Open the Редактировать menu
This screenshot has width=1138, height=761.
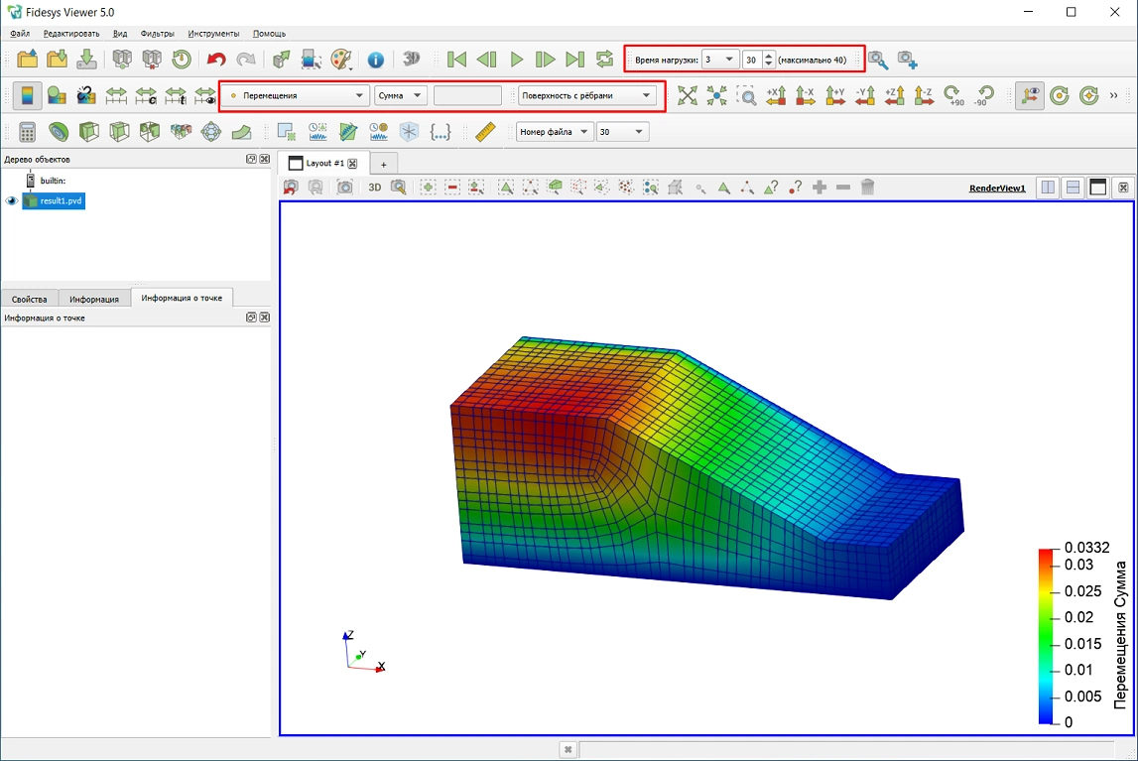coord(71,34)
